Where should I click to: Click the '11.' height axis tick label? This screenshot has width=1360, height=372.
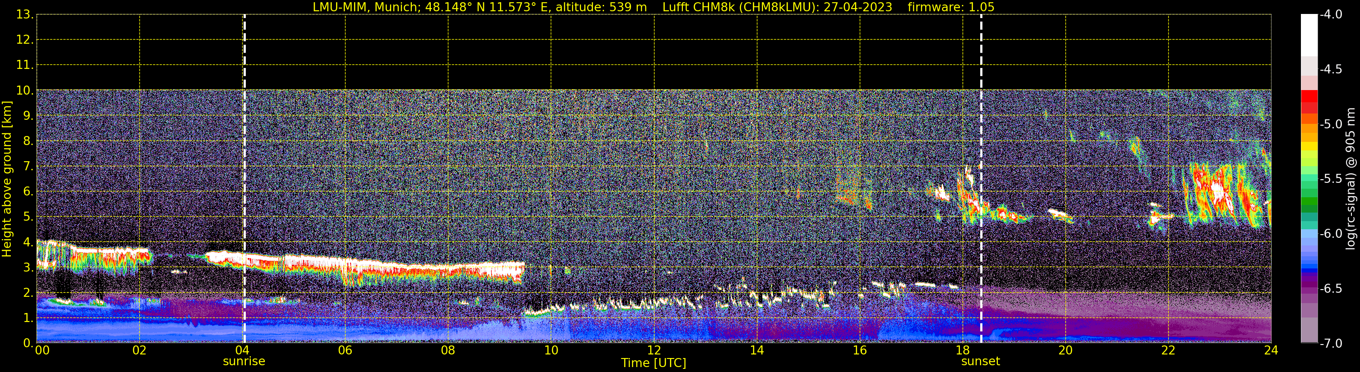(25, 65)
